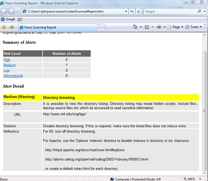The width and height of the screenshot is (208, 181).
Task: Open the search provider dropdown arrow
Action: 205,11
